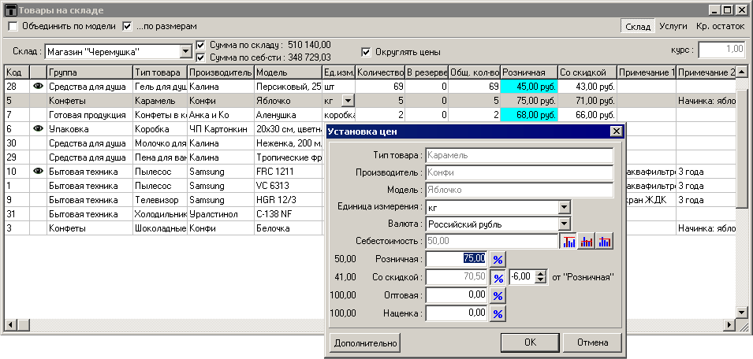Toggle percent mode for Наценка price
753x359 pixels.
pyautogui.click(x=498, y=314)
